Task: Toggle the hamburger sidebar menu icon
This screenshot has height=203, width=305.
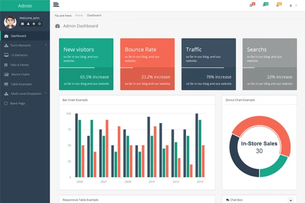Action: point(56,4)
